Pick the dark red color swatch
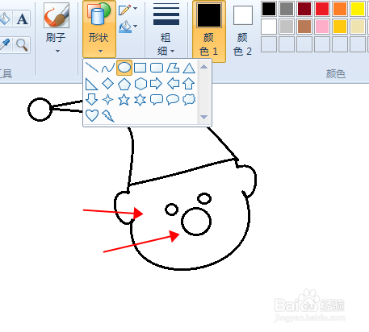 (304, 9)
